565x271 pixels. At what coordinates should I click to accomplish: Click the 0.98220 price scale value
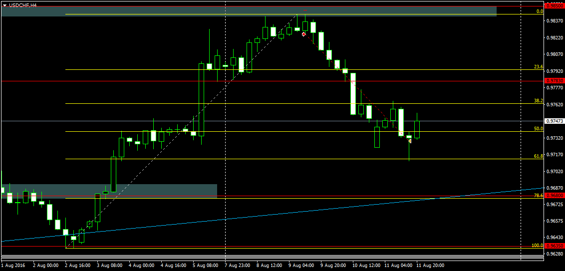point(555,38)
